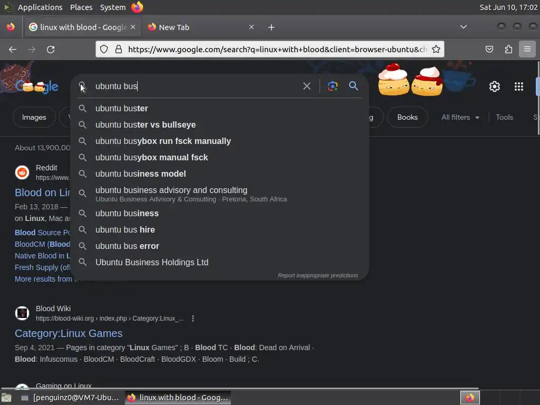Click the horizontal scrollbar at page bottom

[240, 389]
